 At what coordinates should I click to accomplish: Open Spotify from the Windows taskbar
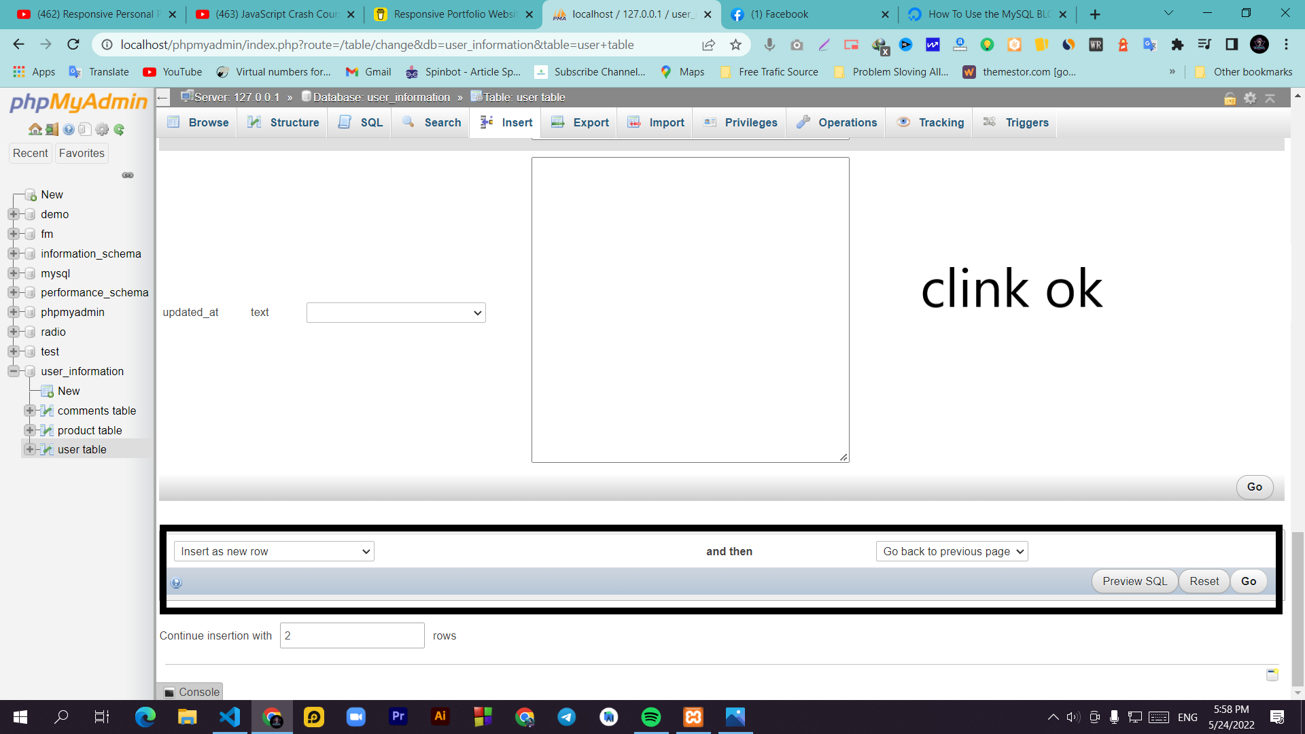click(650, 717)
